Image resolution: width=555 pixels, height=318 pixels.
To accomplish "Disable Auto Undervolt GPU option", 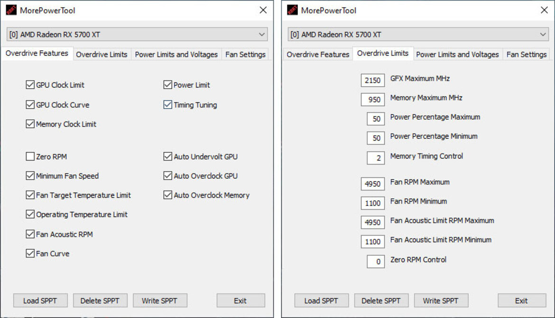I will click(x=168, y=156).
